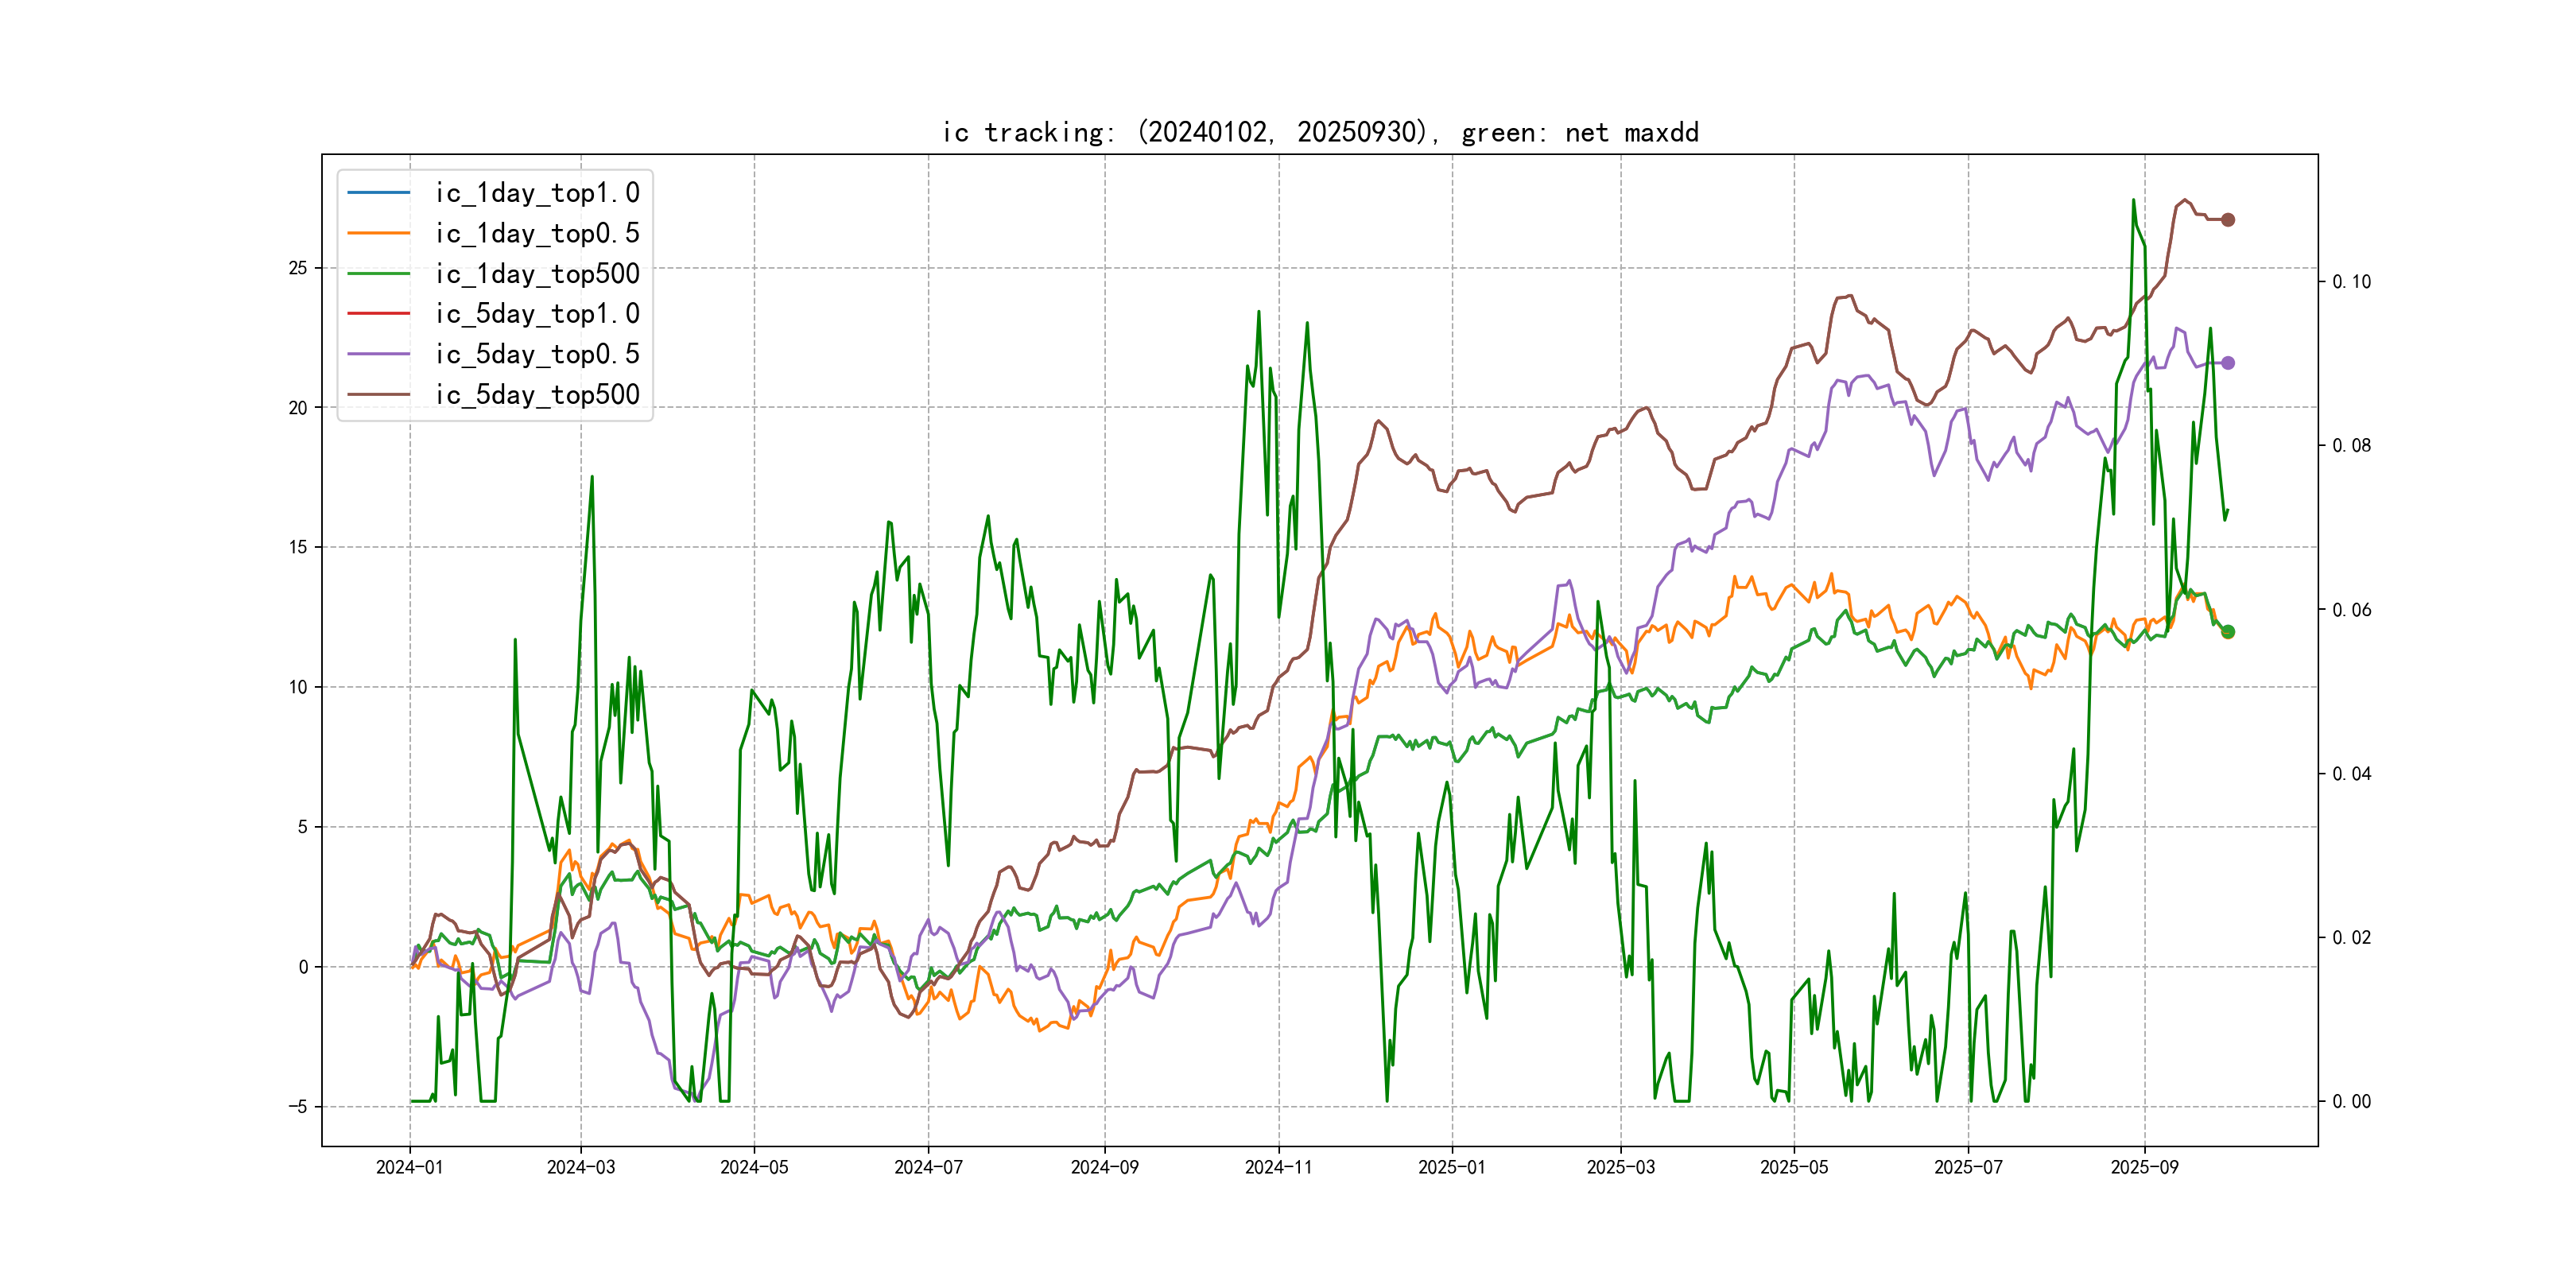Click the ic_1day_top0.5 legend text
This screenshot has width=2576, height=1288.
537,233
